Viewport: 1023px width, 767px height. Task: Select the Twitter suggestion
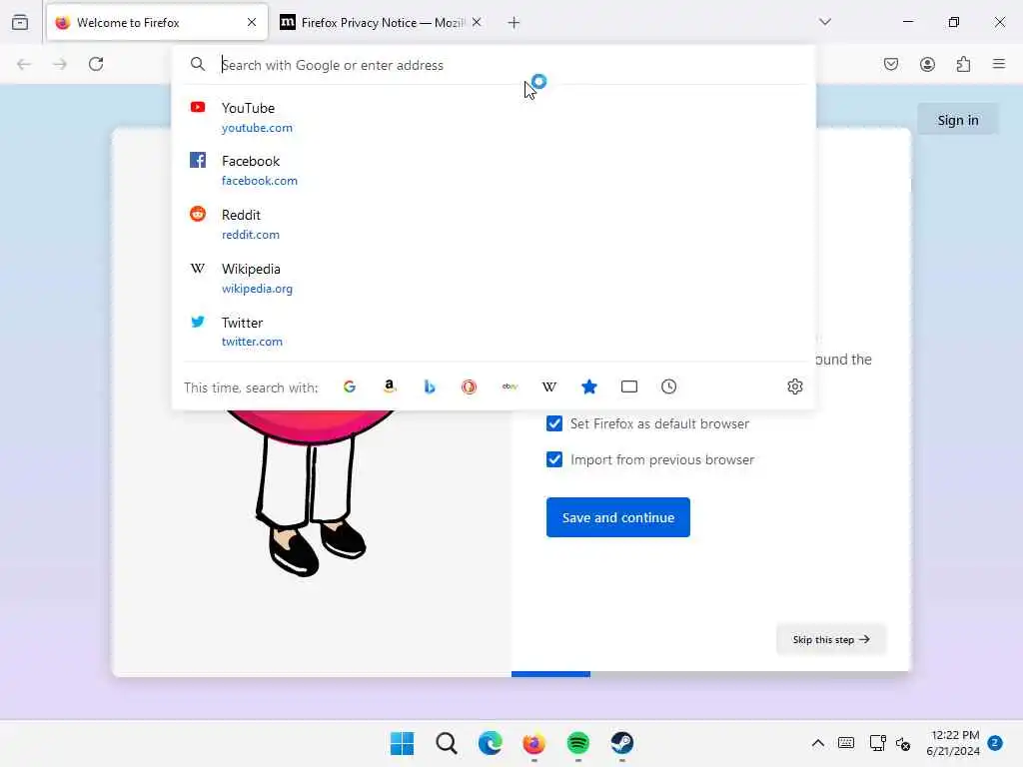494,332
